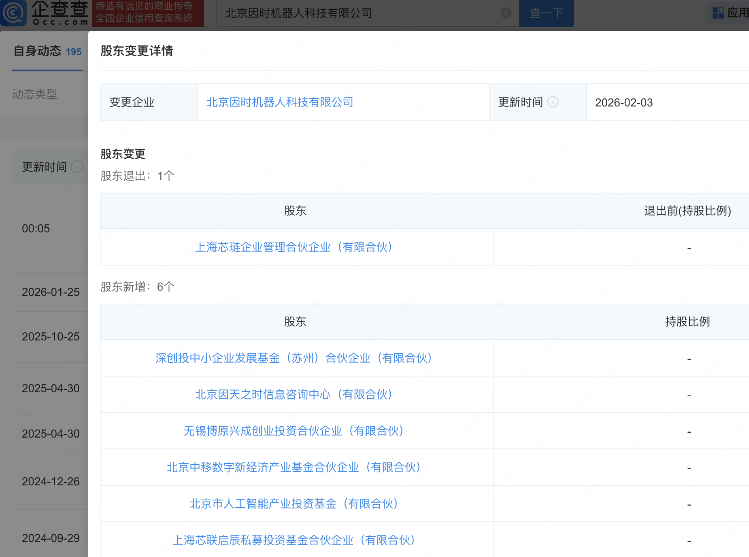Open 北京因天之时信息咨询中心 link
Screen dimensions: 749x557
pyautogui.click(x=294, y=394)
